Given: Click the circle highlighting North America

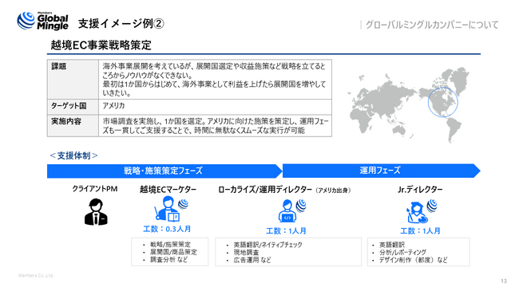Looking at the screenshot, I should [442, 102].
